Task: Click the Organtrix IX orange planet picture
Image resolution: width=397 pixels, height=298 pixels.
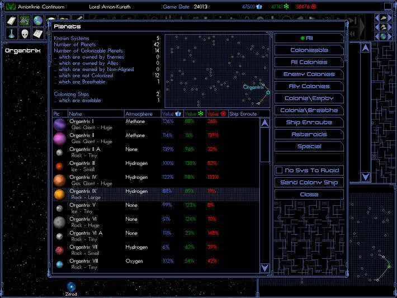Action: point(59,194)
